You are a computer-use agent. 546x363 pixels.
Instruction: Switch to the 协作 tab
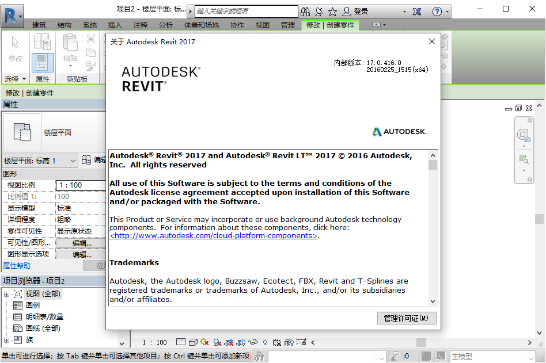coord(237,25)
